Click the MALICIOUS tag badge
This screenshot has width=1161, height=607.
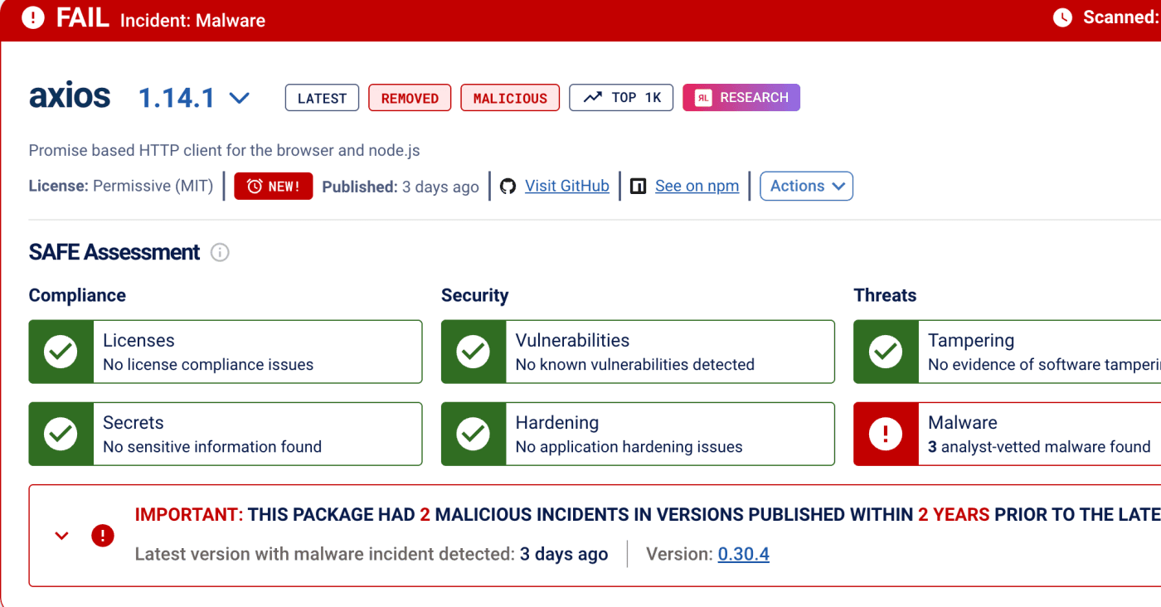(510, 98)
